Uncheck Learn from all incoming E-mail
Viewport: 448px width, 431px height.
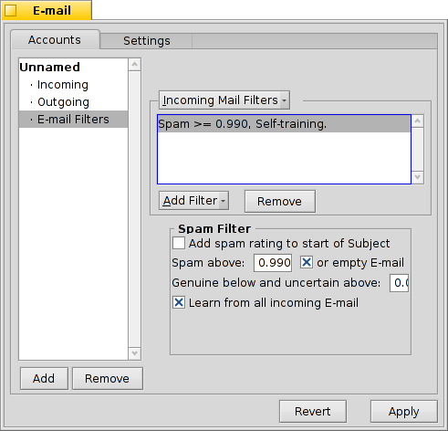tap(179, 302)
